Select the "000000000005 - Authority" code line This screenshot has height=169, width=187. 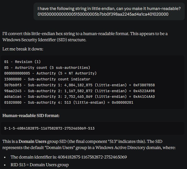(x=50, y=73)
